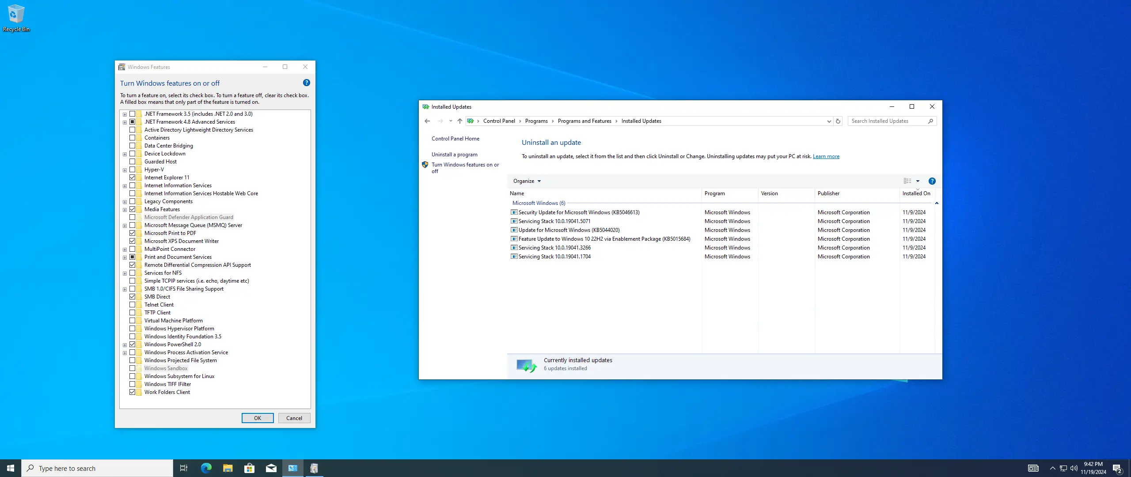Click the refresh button beside address bar
This screenshot has width=1131, height=477.
(838, 121)
